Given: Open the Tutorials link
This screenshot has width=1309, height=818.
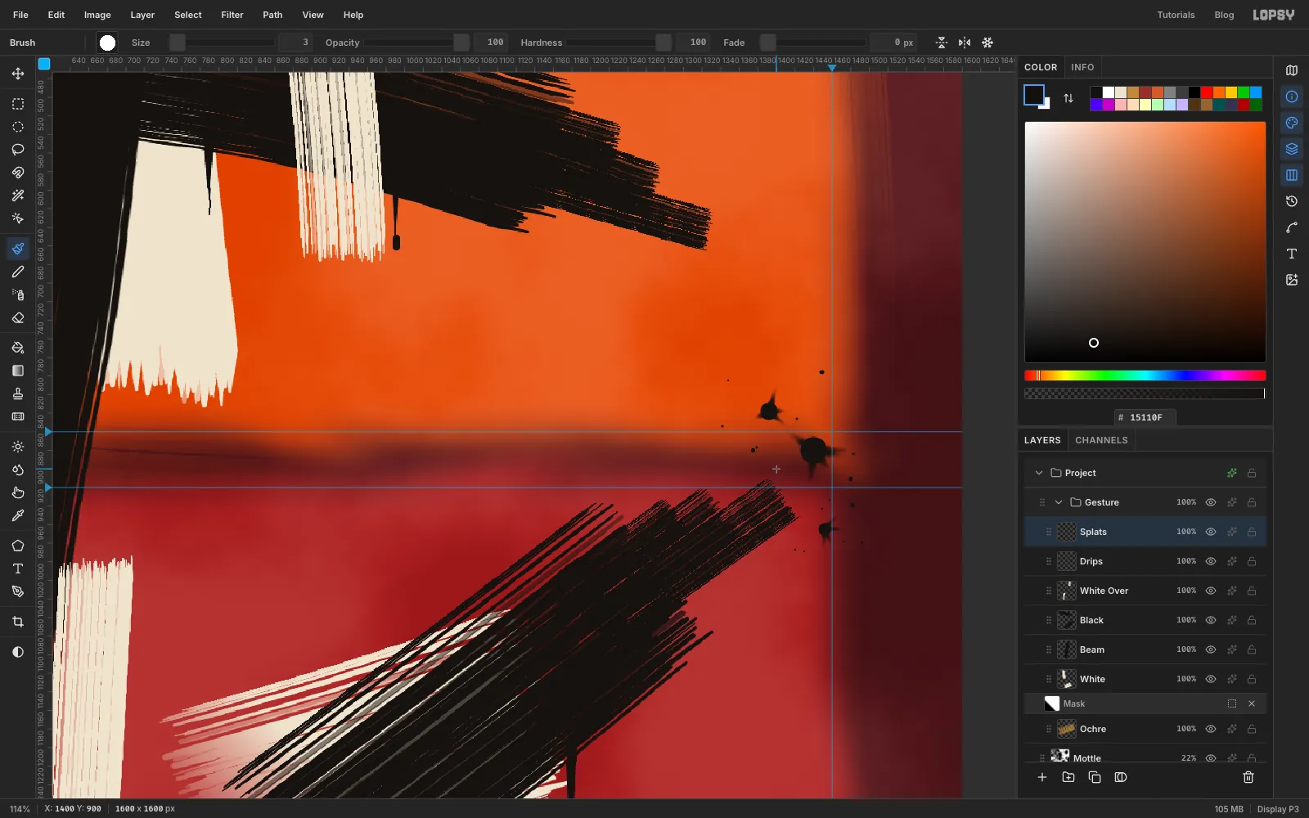Looking at the screenshot, I should pyautogui.click(x=1176, y=15).
